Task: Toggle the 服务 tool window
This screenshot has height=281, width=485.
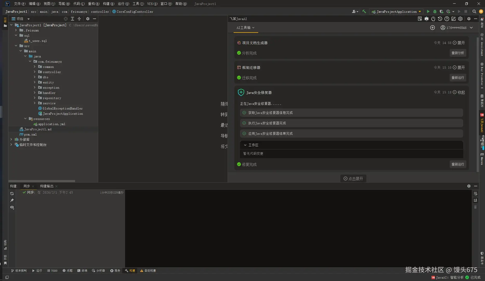Action: 115,271
